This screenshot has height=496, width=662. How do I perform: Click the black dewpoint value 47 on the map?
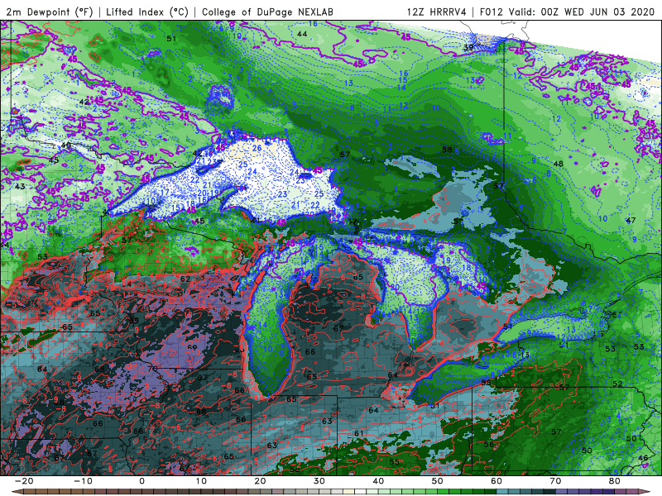click(x=631, y=220)
